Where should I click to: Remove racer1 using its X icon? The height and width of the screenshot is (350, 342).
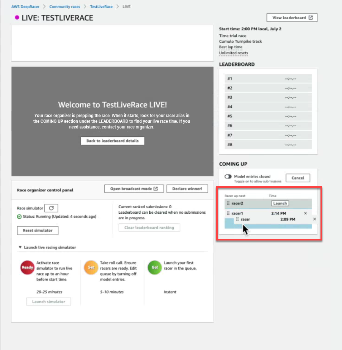[305, 214]
